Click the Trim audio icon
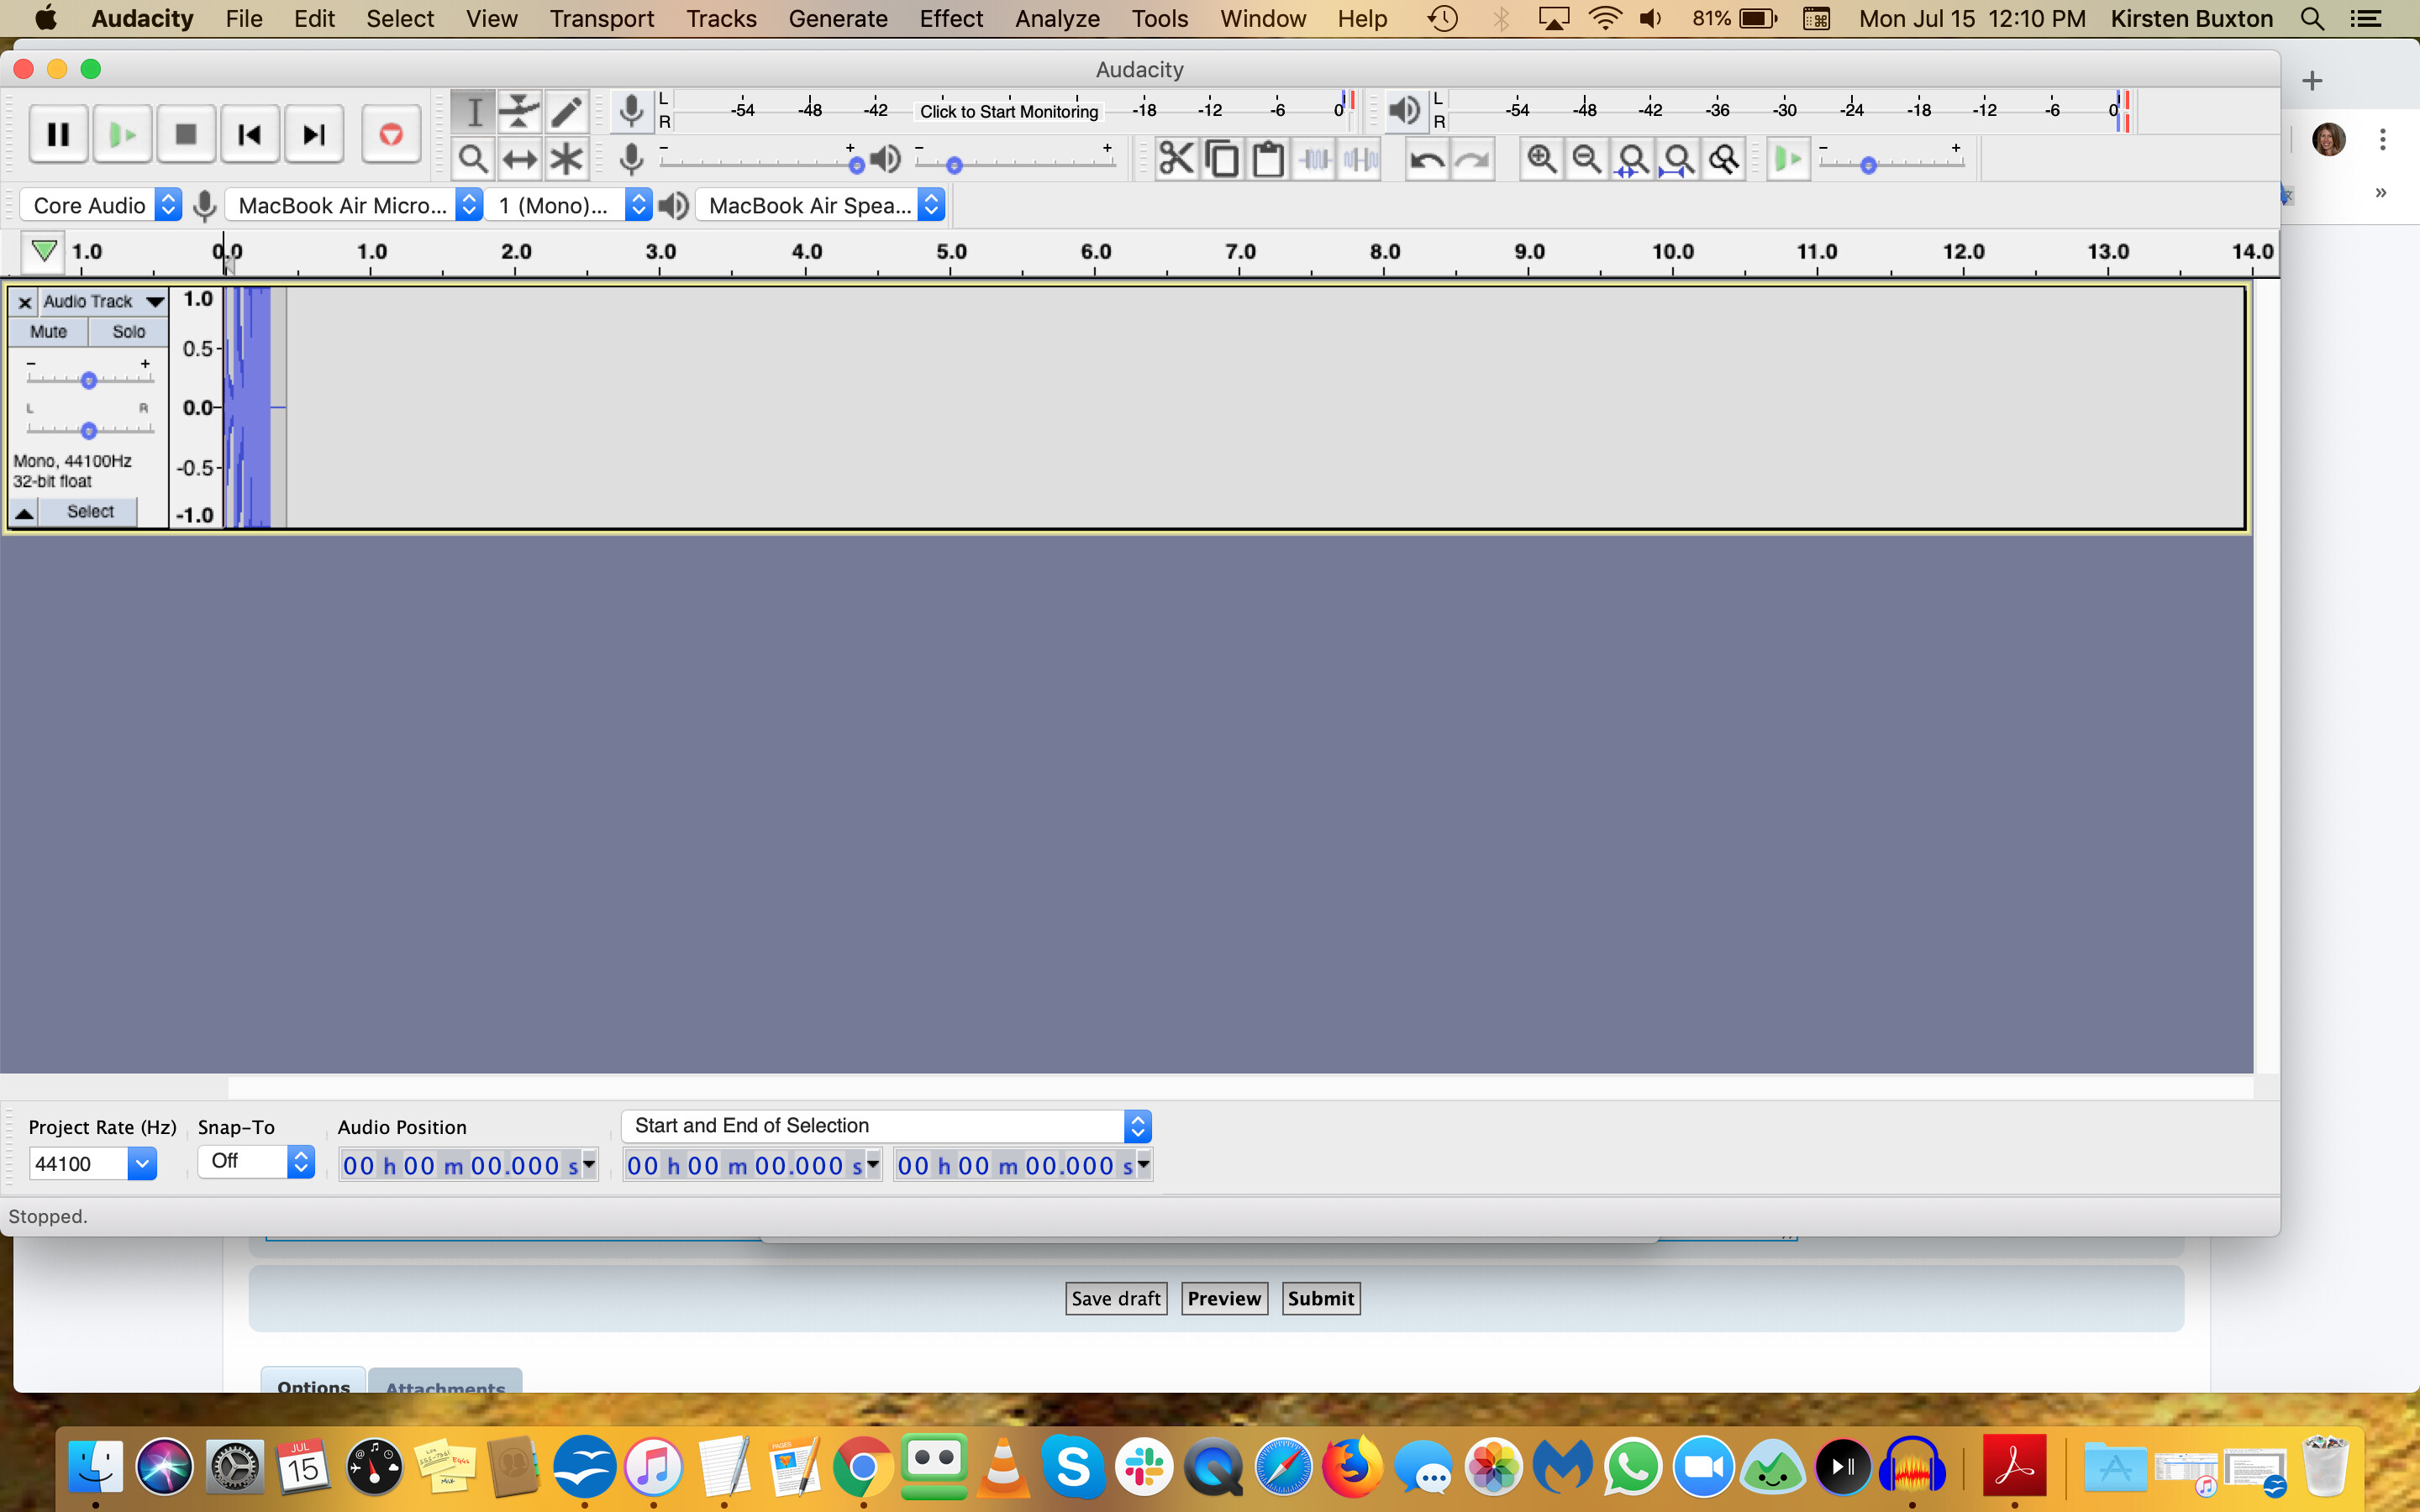The width and height of the screenshot is (2420, 1512). coord(1315,159)
